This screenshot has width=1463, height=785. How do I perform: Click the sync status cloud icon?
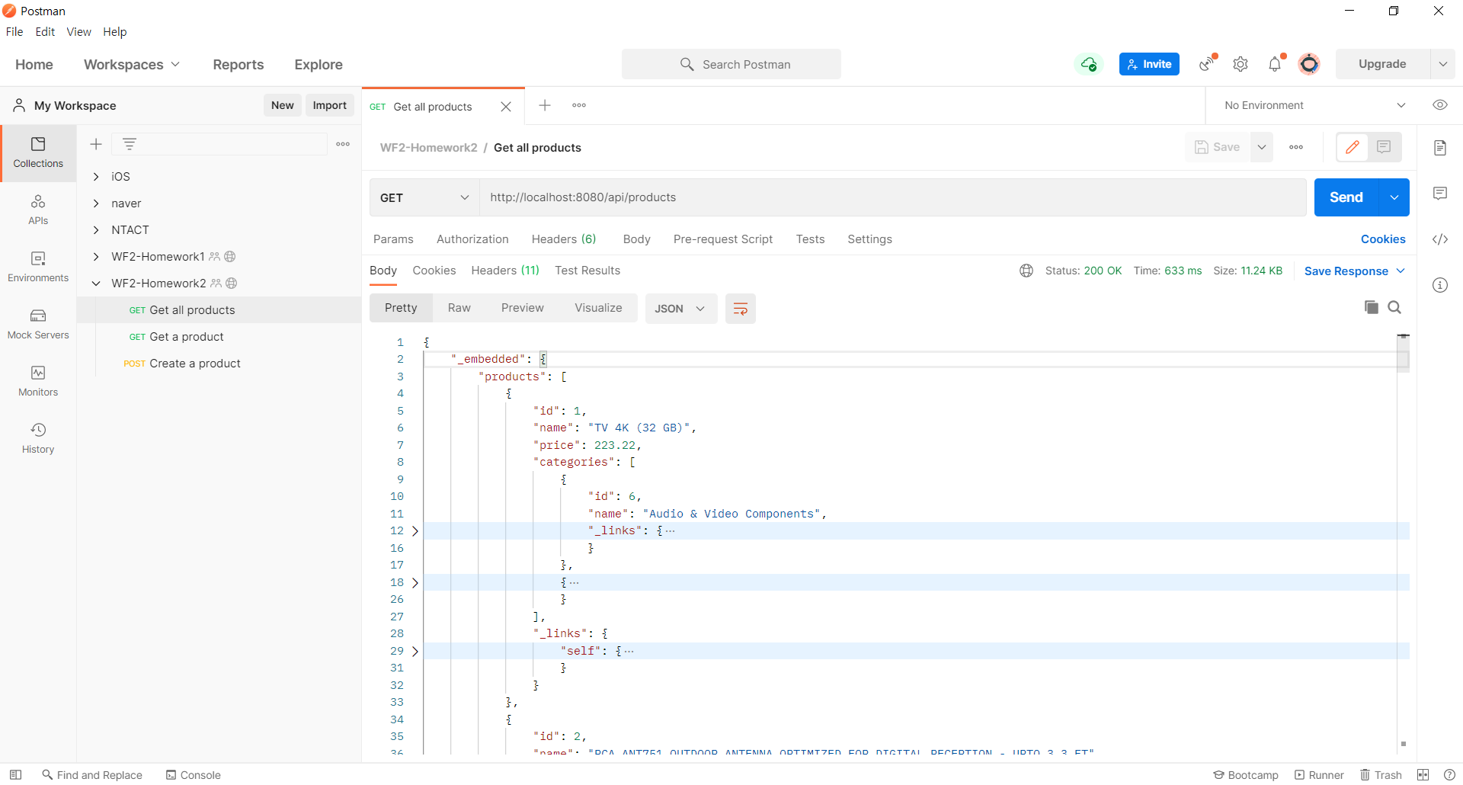point(1089,64)
